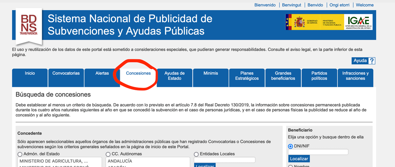Go to the Grandes beneficiarios tab
395x167 pixels.
tap(283, 76)
